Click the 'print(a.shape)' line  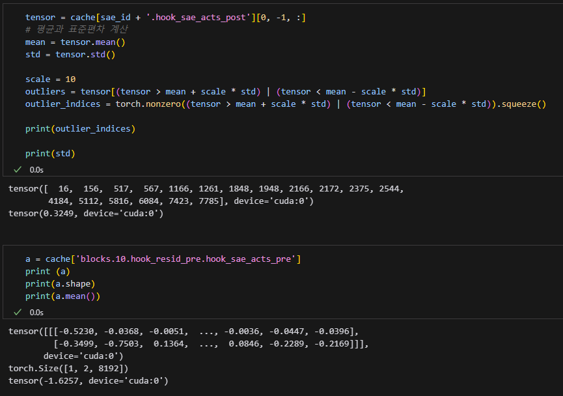click(x=60, y=284)
